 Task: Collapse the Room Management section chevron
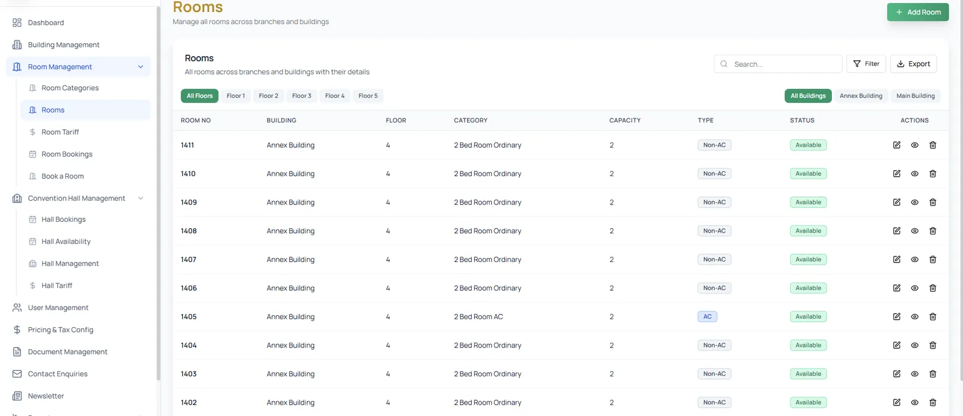point(141,67)
